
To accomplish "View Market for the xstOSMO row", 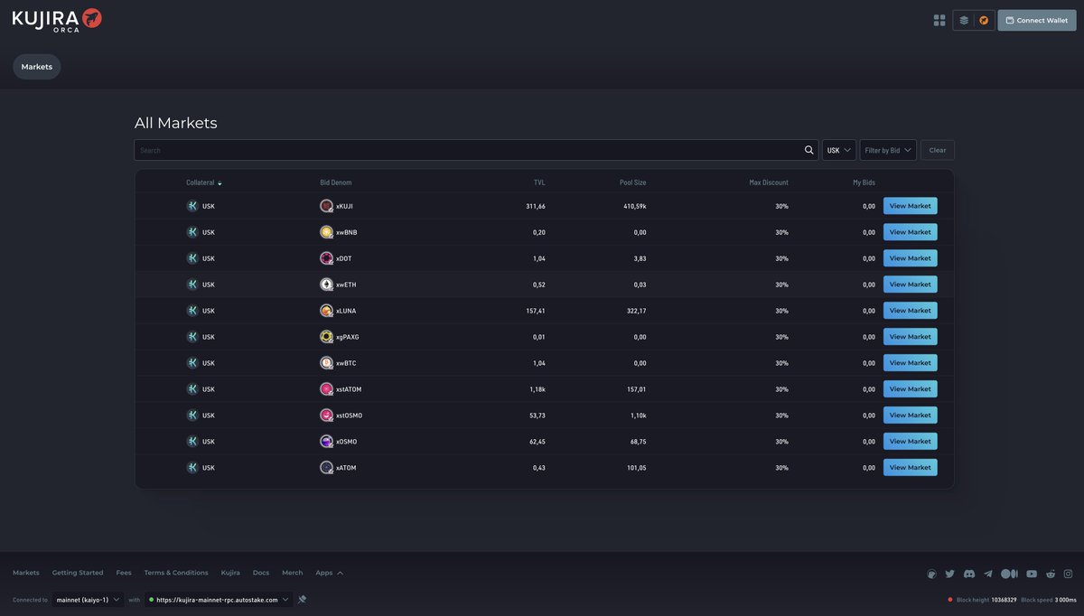I will (x=911, y=415).
